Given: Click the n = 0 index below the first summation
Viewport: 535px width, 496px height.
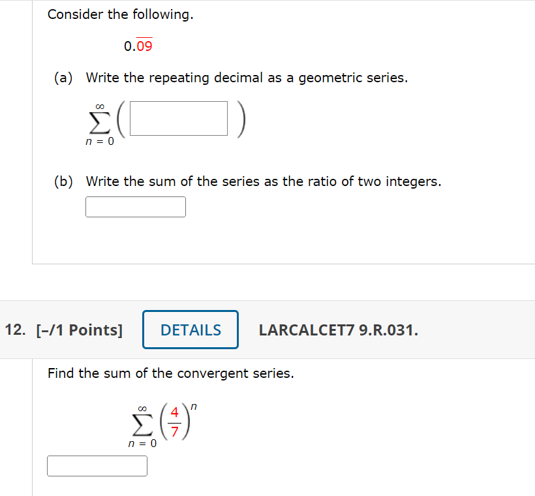Looking at the screenshot, I should 99,140.
